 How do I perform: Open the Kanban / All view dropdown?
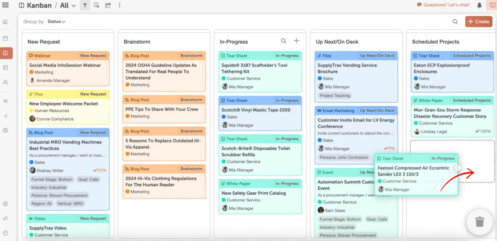tap(73, 5)
